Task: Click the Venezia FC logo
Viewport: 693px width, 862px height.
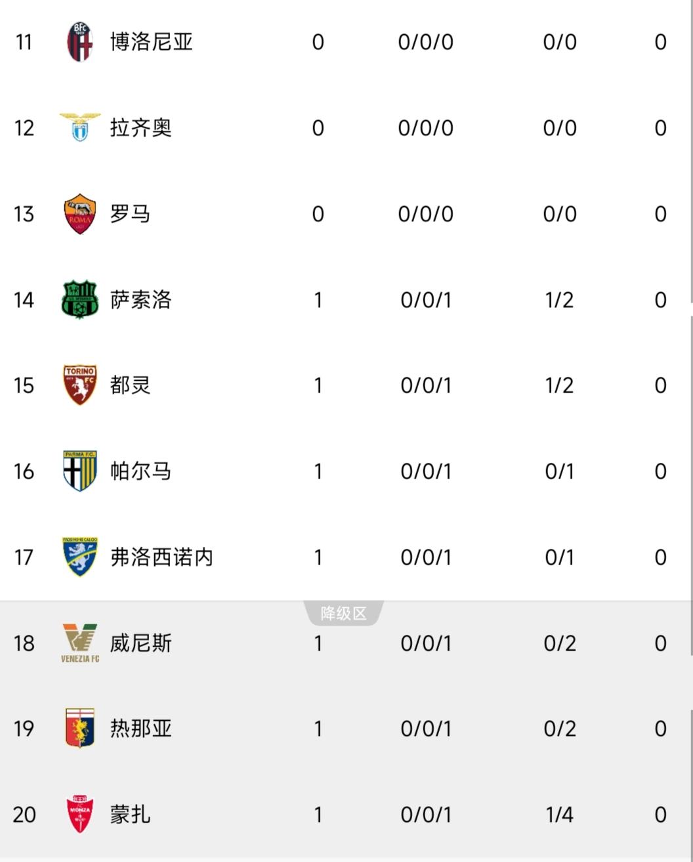Action: pyautogui.click(x=80, y=643)
